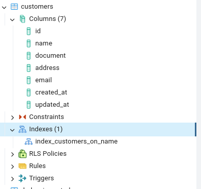Screen dimensions: 201x189
Task: Collapse the customers table node
Action: pyautogui.click(x=4, y=7)
